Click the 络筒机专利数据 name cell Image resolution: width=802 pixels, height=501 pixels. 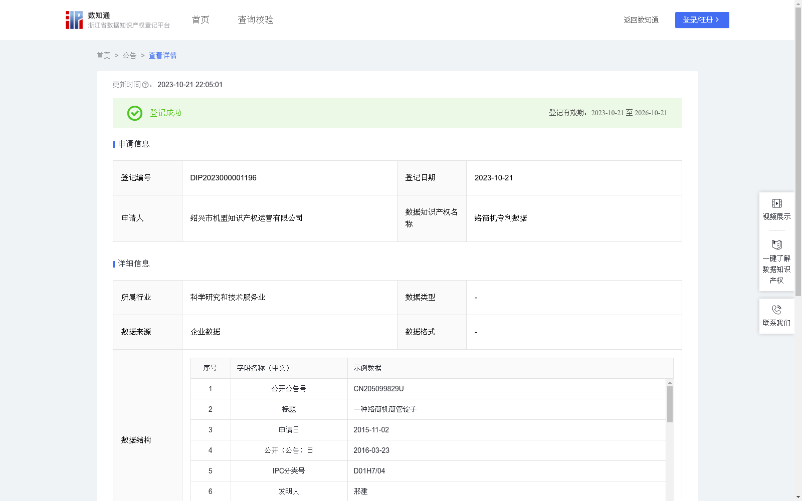tap(501, 218)
